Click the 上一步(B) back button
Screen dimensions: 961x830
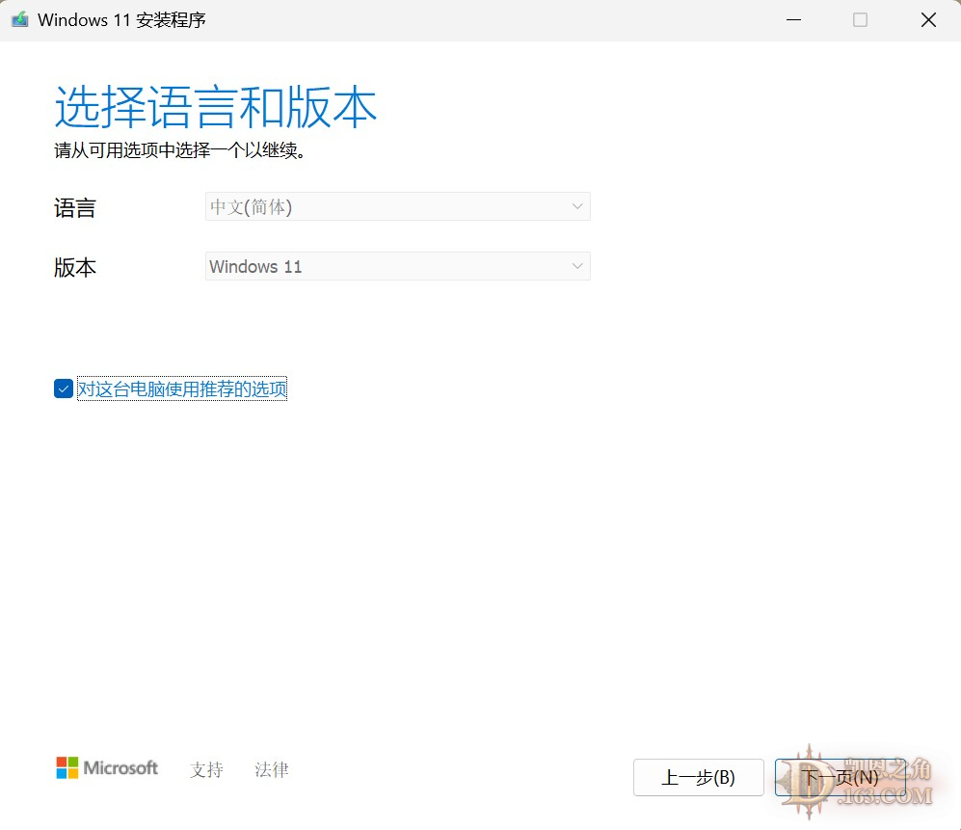pos(698,777)
